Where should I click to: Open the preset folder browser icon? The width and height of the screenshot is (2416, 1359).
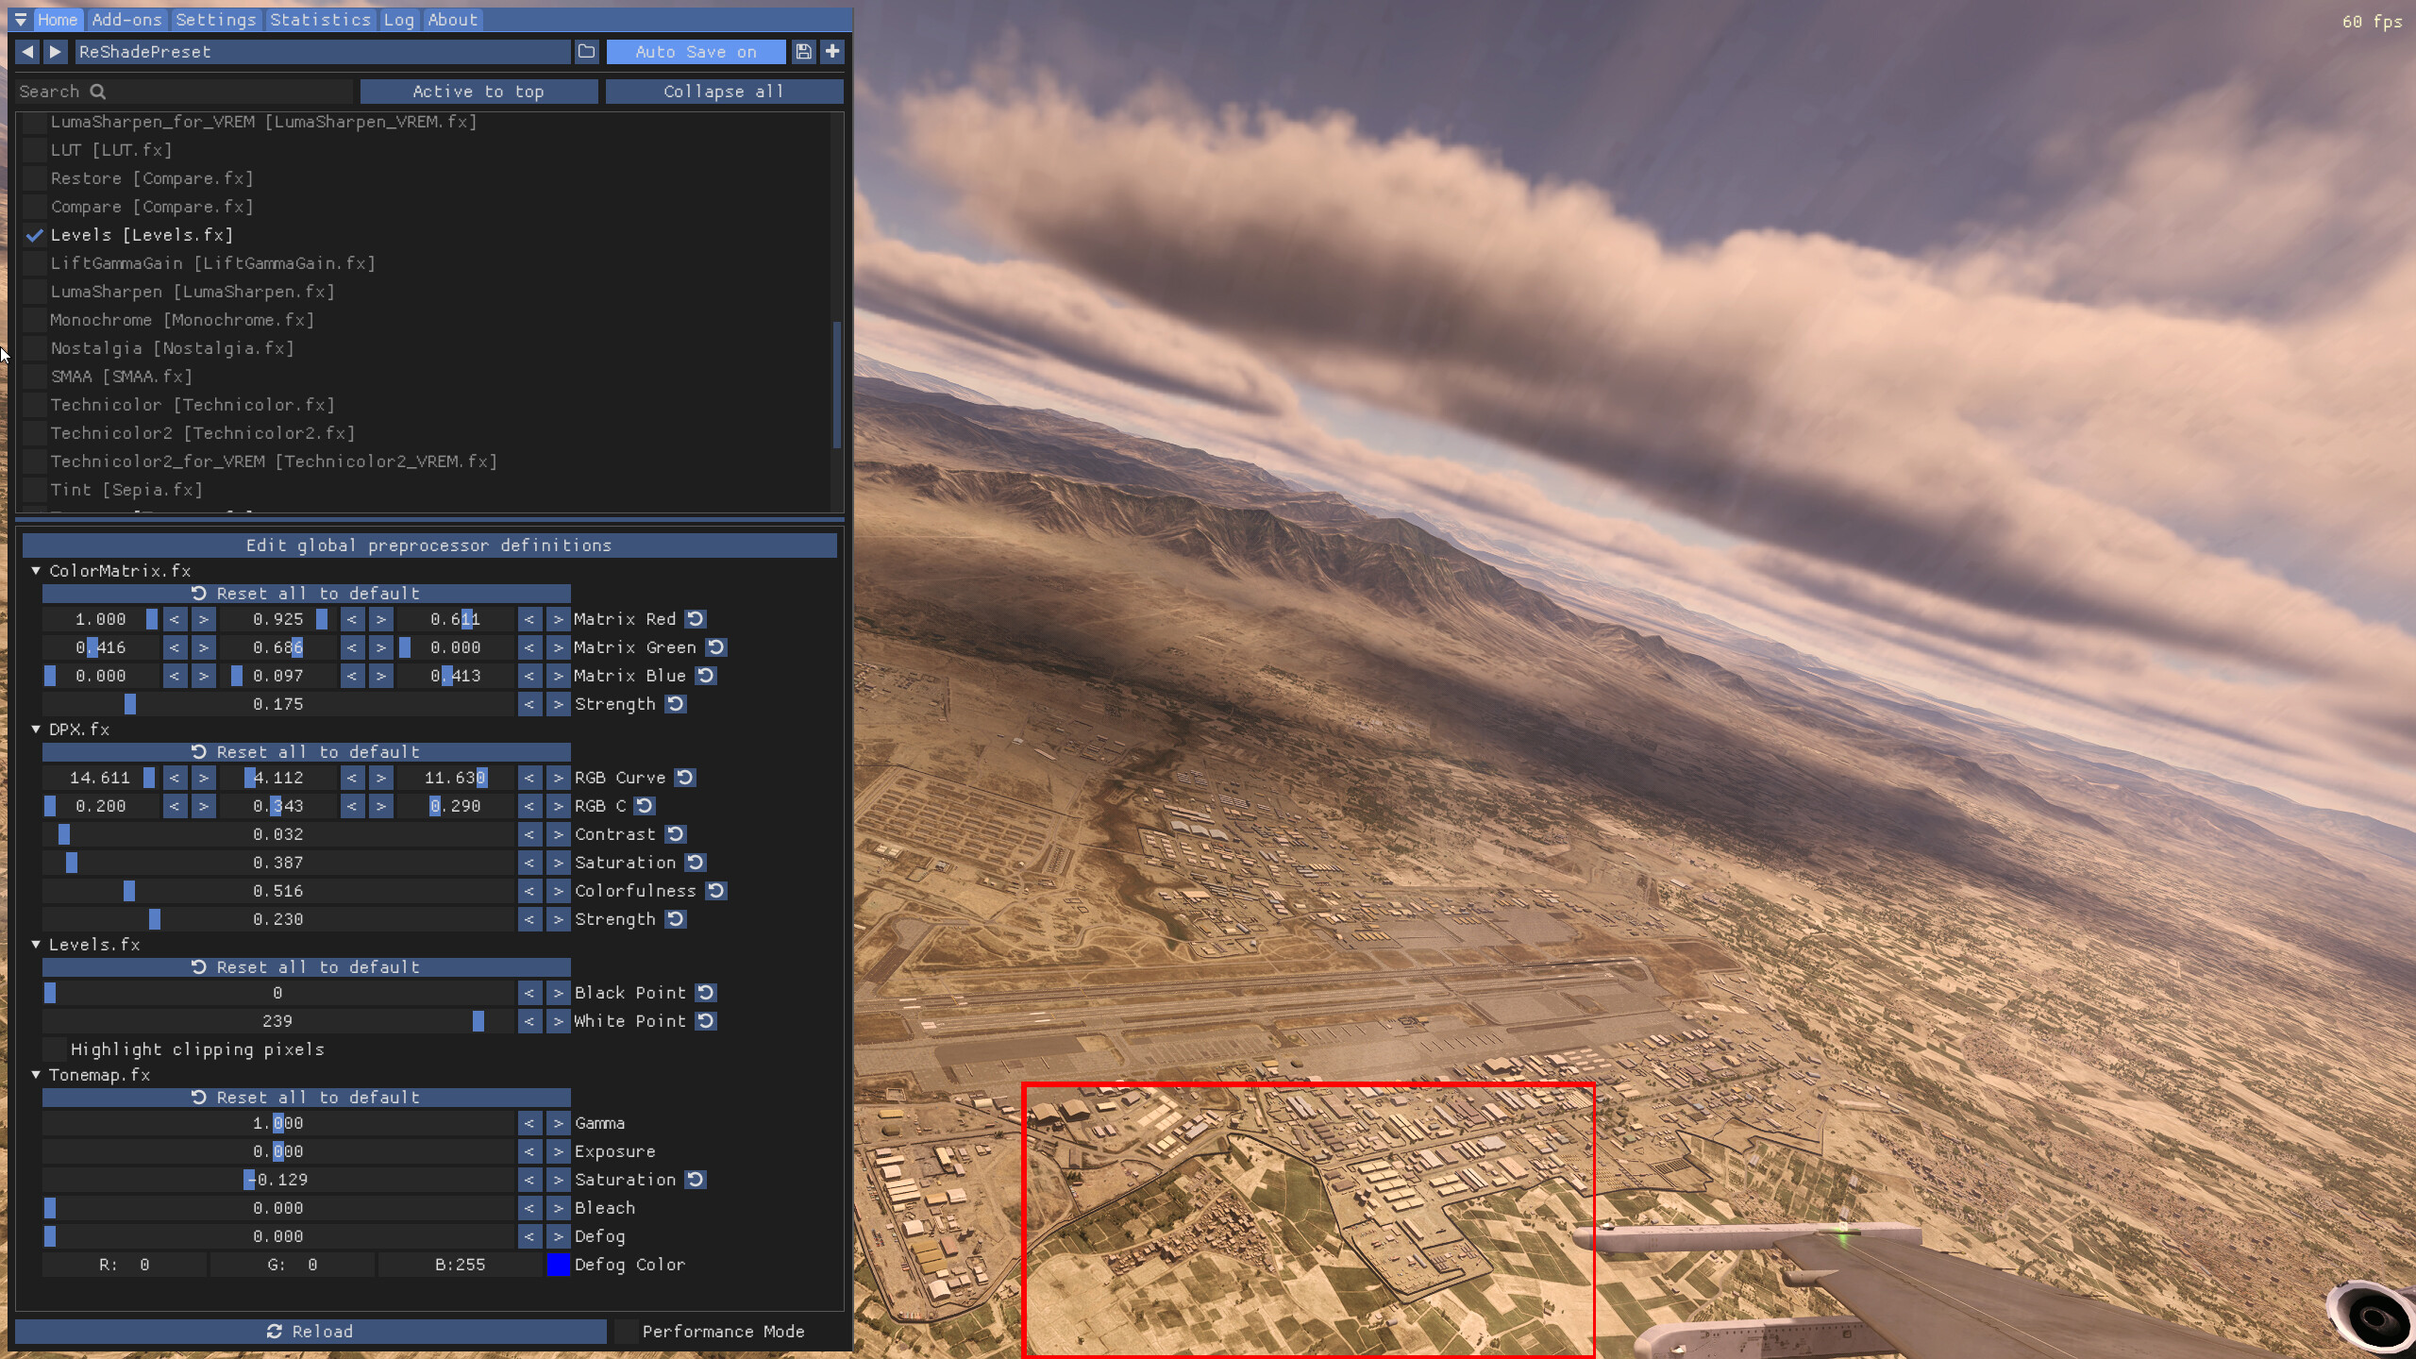586,52
